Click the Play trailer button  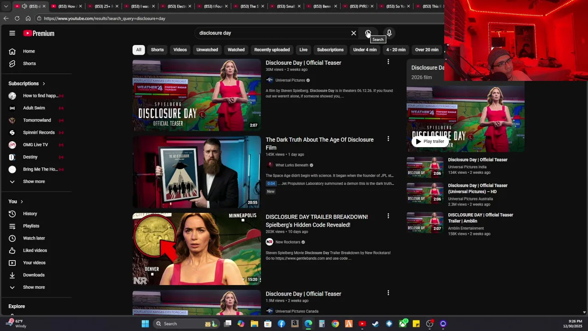point(430,142)
